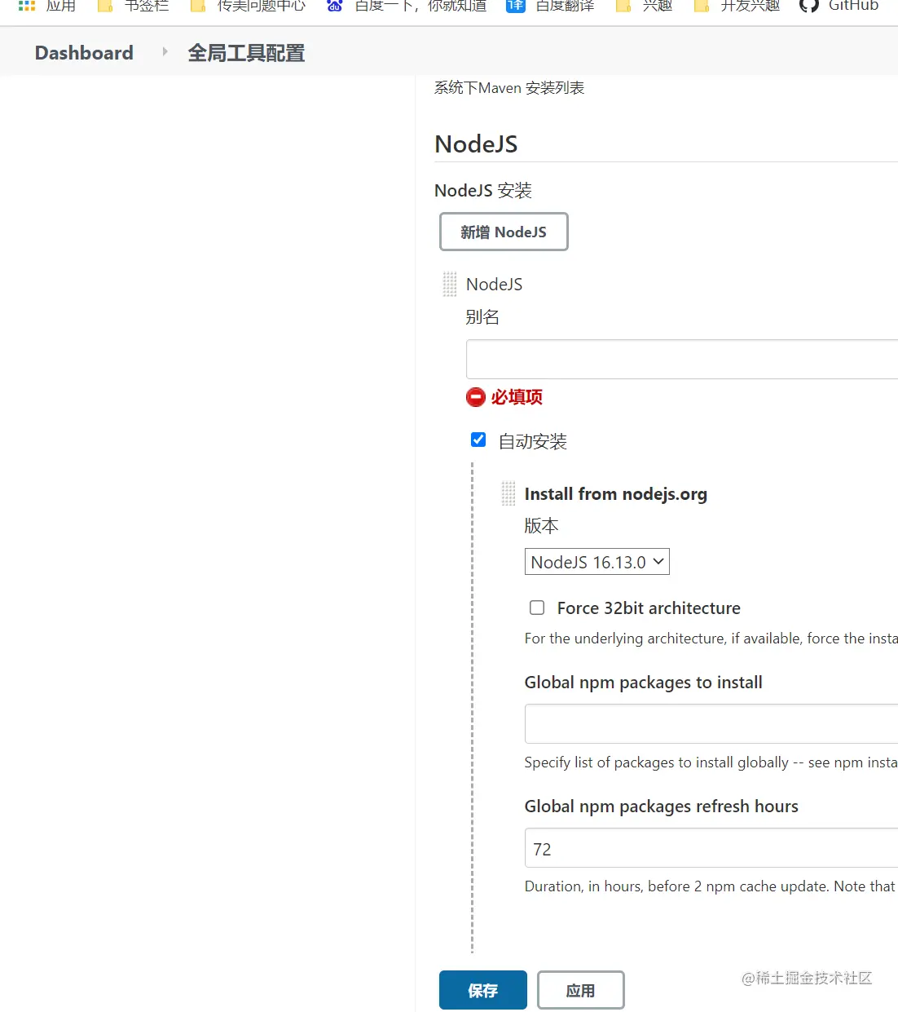The height and width of the screenshot is (1012, 898).
Task: Enable Force 32bit architecture checkbox
Action: [x=537, y=608]
